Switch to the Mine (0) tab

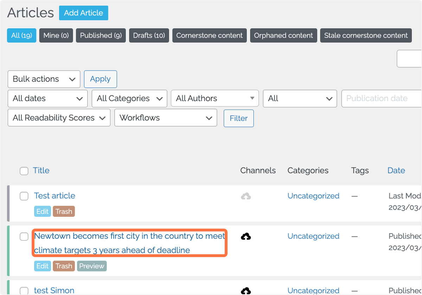pos(56,35)
